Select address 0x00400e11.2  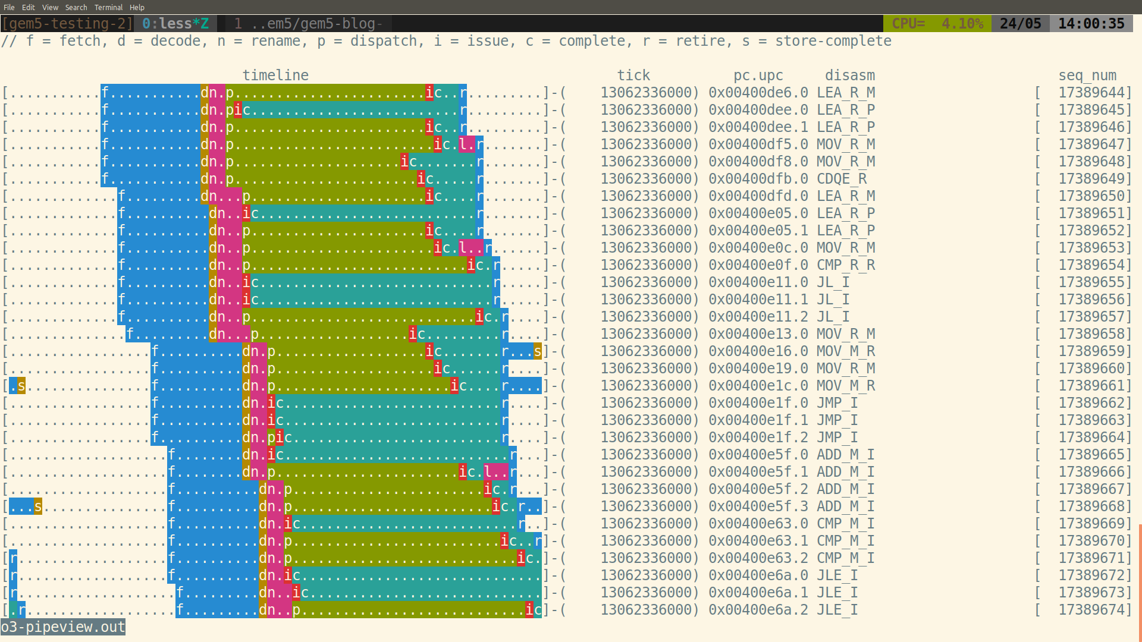click(758, 317)
